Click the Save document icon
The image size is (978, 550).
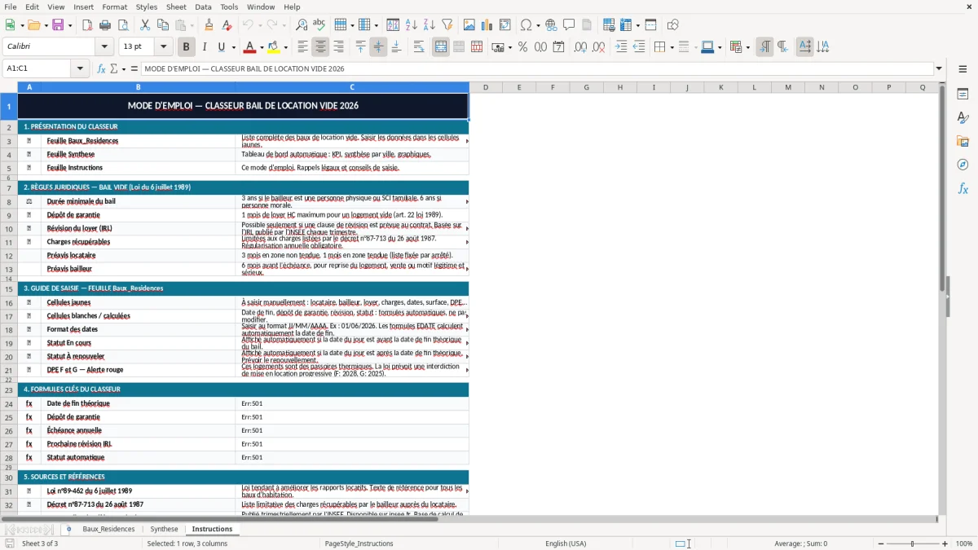pos(59,25)
